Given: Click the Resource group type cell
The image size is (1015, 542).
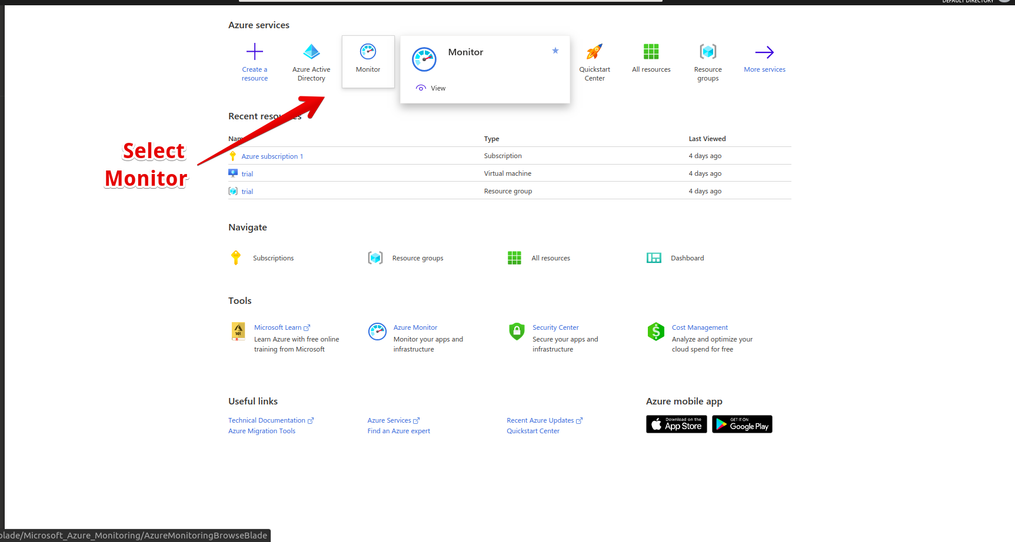Looking at the screenshot, I should click(x=508, y=191).
